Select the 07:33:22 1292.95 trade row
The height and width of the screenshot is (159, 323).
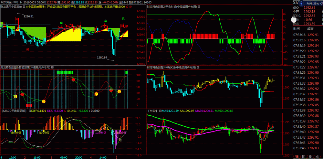[307, 62]
